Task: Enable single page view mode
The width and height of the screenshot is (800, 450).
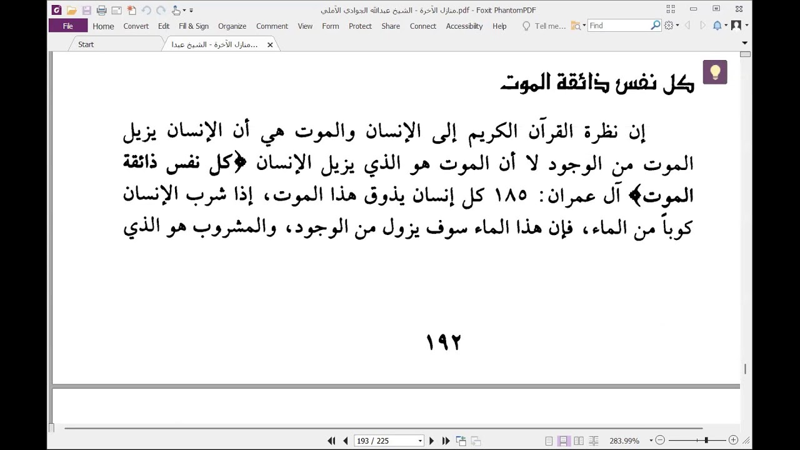Action: pyautogui.click(x=549, y=441)
